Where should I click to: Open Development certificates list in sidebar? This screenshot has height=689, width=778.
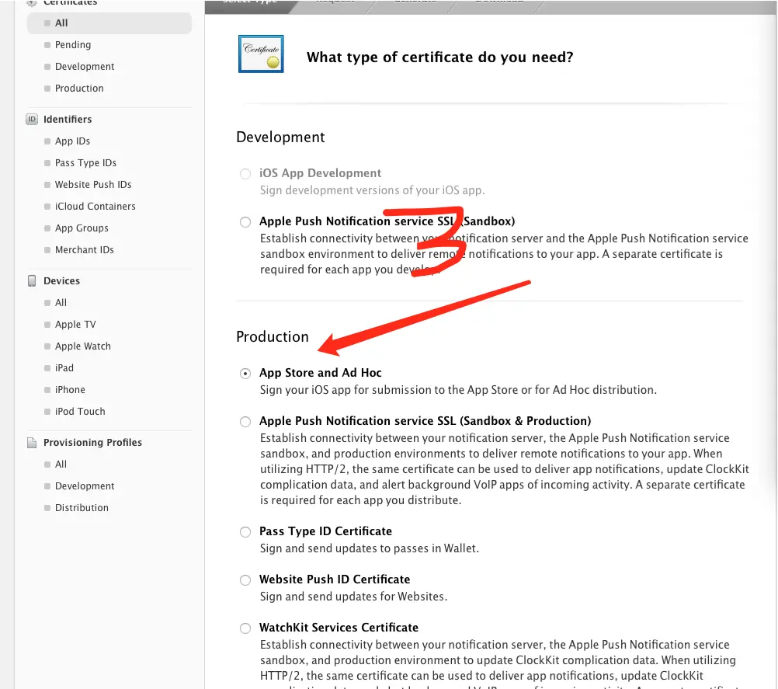click(85, 67)
